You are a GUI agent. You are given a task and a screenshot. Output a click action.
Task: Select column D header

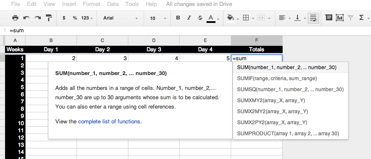point(154,41)
